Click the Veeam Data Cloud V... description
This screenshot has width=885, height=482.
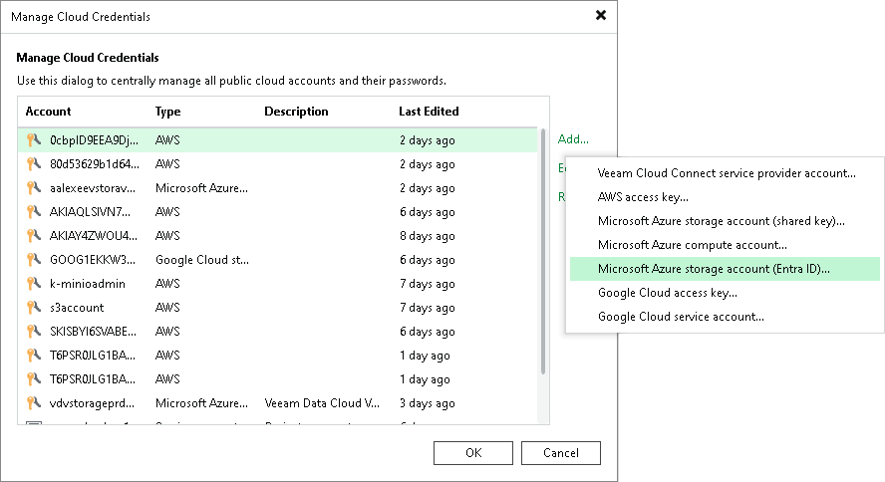coord(322,403)
